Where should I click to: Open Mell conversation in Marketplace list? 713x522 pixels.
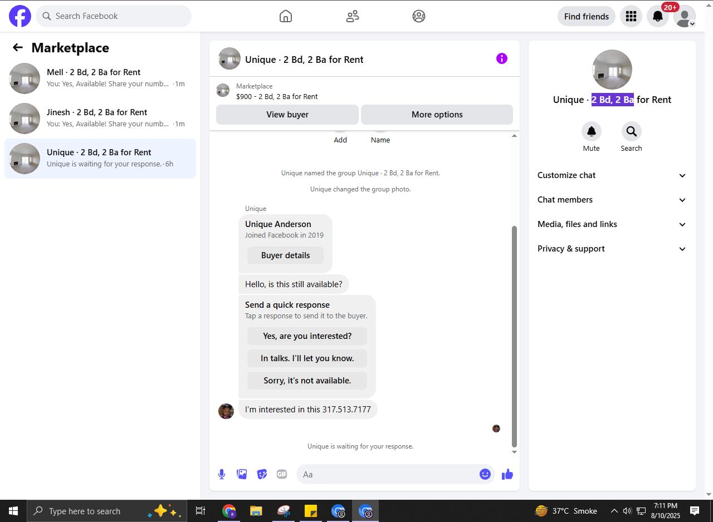click(100, 78)
